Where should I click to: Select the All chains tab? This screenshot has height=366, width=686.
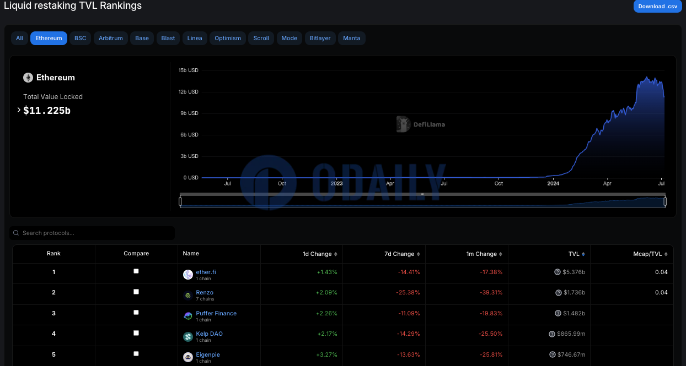pyautogui.click(x=19, y=39)
